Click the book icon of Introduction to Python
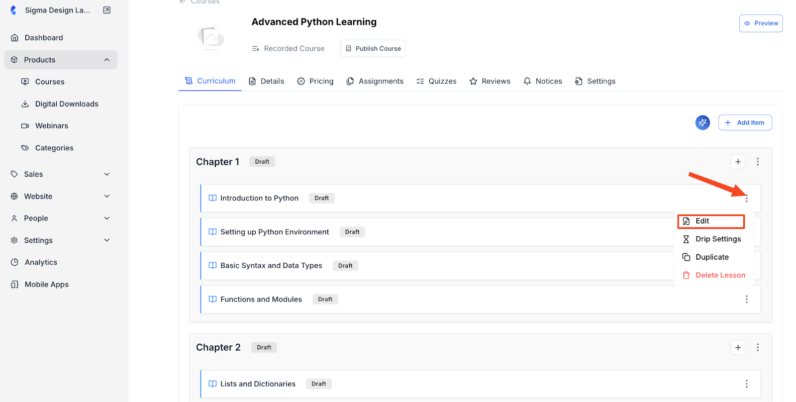The image size is (796, 402). 212,198
